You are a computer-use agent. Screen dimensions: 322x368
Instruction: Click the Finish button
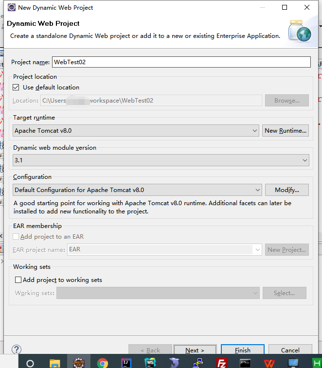[x=243, y=350]
